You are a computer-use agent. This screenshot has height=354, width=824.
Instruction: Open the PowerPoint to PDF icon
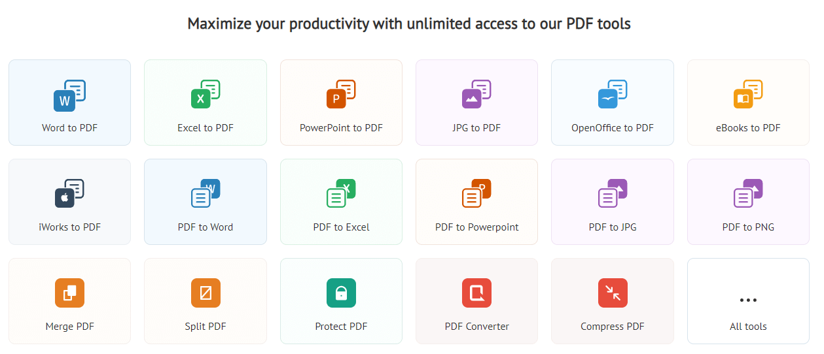(x=341, y=95)
